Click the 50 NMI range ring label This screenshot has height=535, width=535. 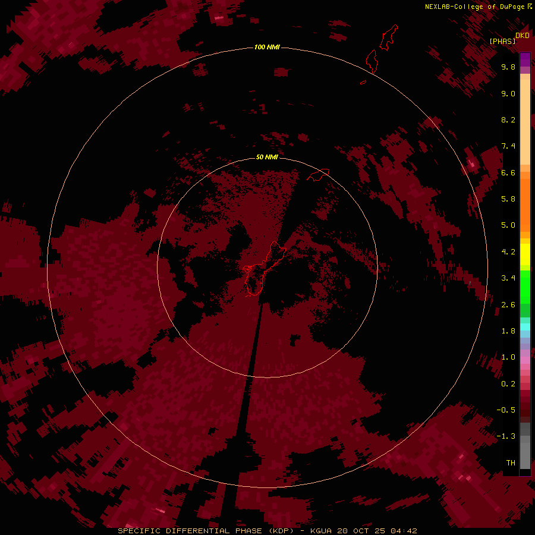pos(267,157)
